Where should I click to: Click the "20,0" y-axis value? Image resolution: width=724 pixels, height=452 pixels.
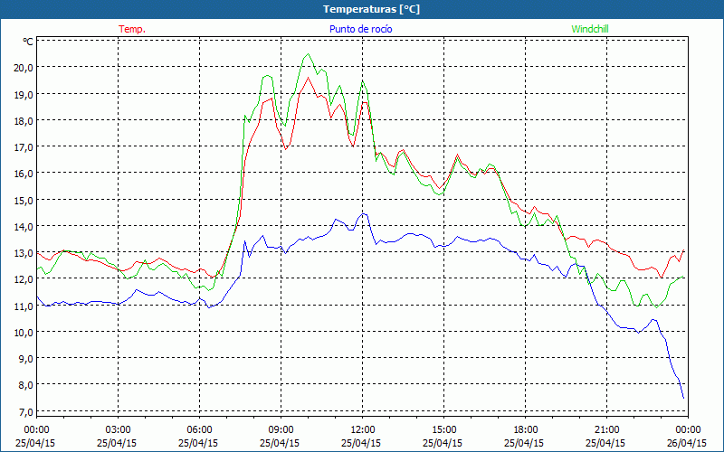pos(24,68)
